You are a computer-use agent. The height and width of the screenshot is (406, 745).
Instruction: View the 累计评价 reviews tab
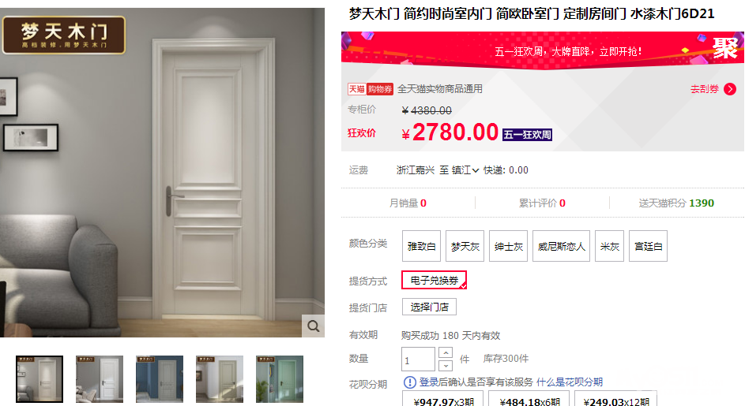[542, 203]
